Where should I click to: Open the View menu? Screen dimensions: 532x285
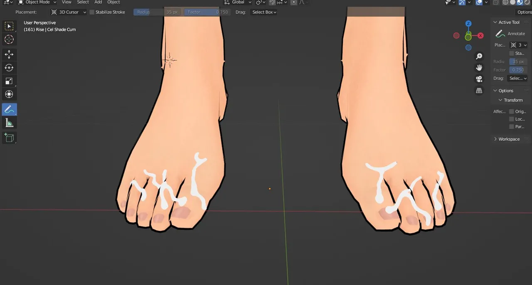[66, 2]
